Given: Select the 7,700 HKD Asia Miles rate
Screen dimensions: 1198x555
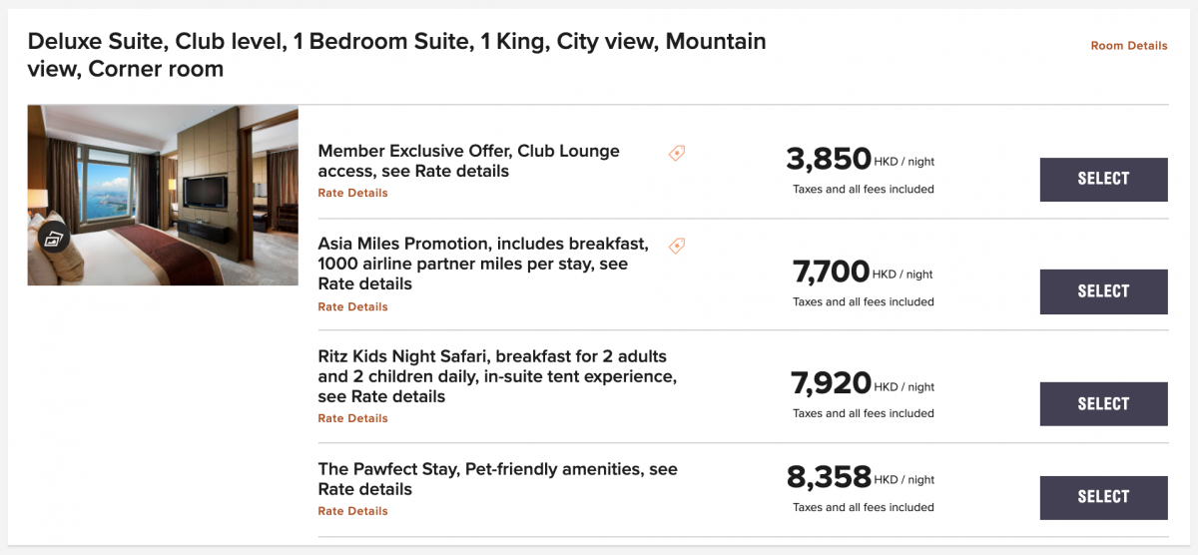Looking at the screenshot, I should [1103, 292].
